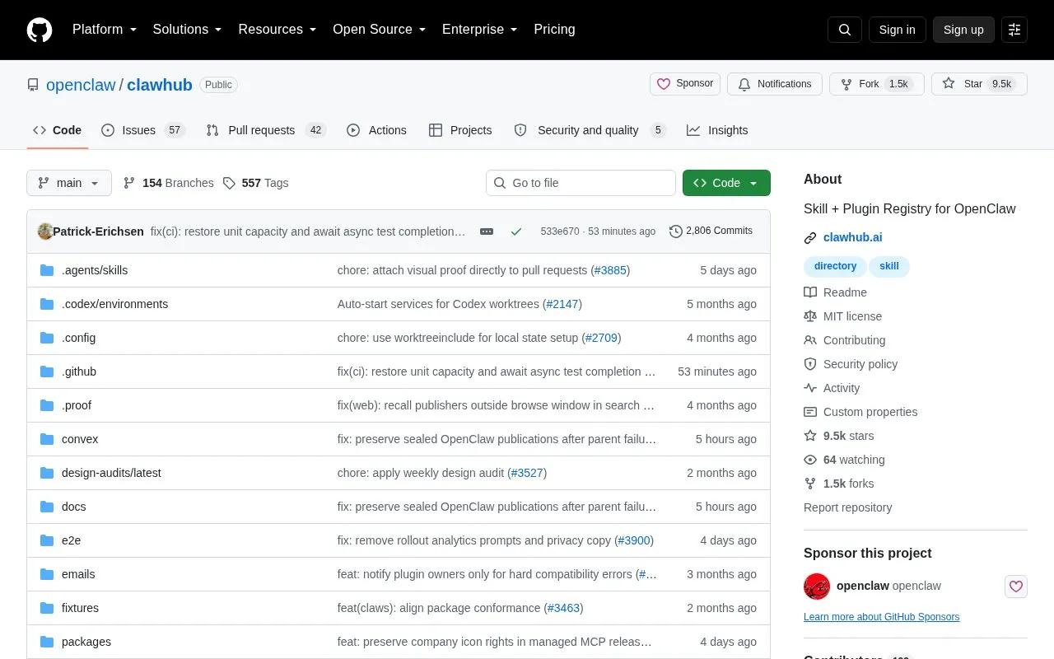This screenshot has height=659, width=1054.
Task: Click the Go to file search field
Action: pos(581,183)
